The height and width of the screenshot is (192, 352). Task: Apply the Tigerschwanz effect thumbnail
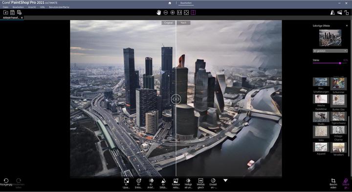click(x=338, y=116)
